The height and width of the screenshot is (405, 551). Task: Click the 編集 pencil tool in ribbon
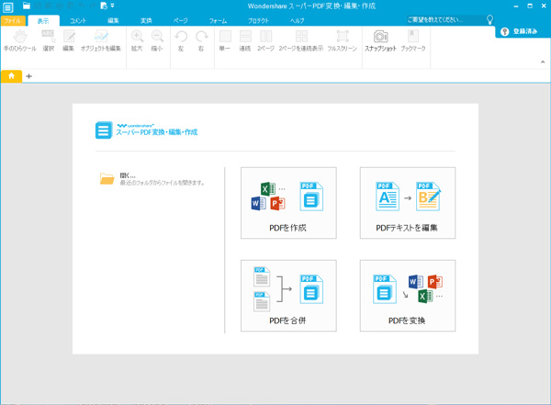click(69, 41)
